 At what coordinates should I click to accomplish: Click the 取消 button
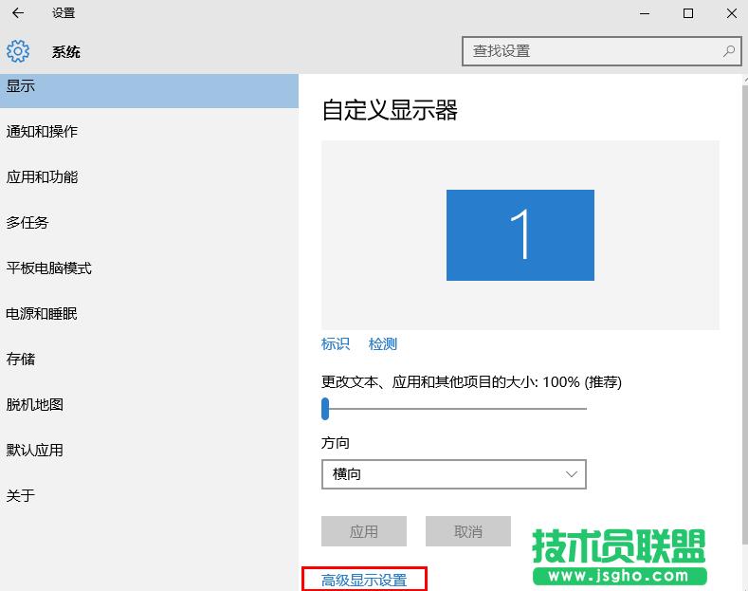pos(468,531)
